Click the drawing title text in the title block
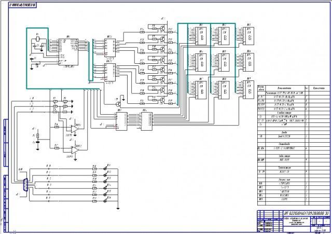Viewport: 332px width, 234px height. click(x=297, y=222)
